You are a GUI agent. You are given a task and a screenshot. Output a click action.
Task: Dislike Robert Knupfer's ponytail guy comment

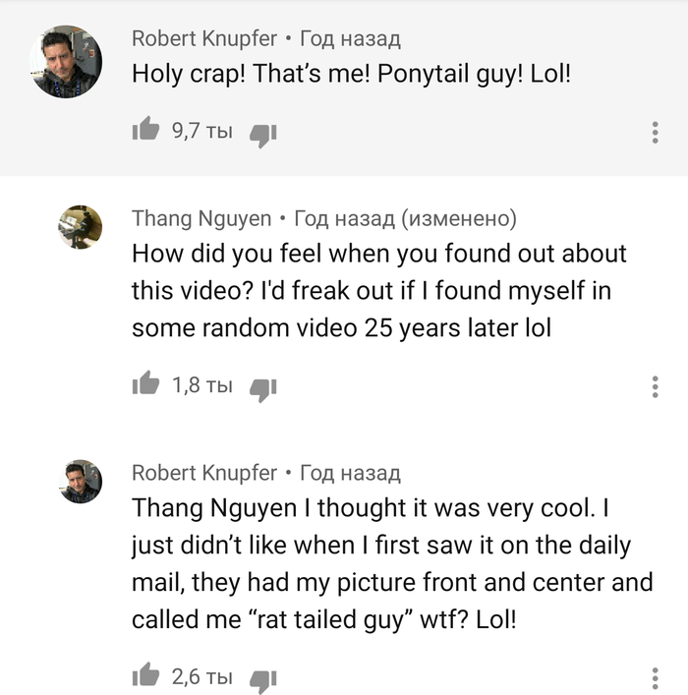(263, 133)
